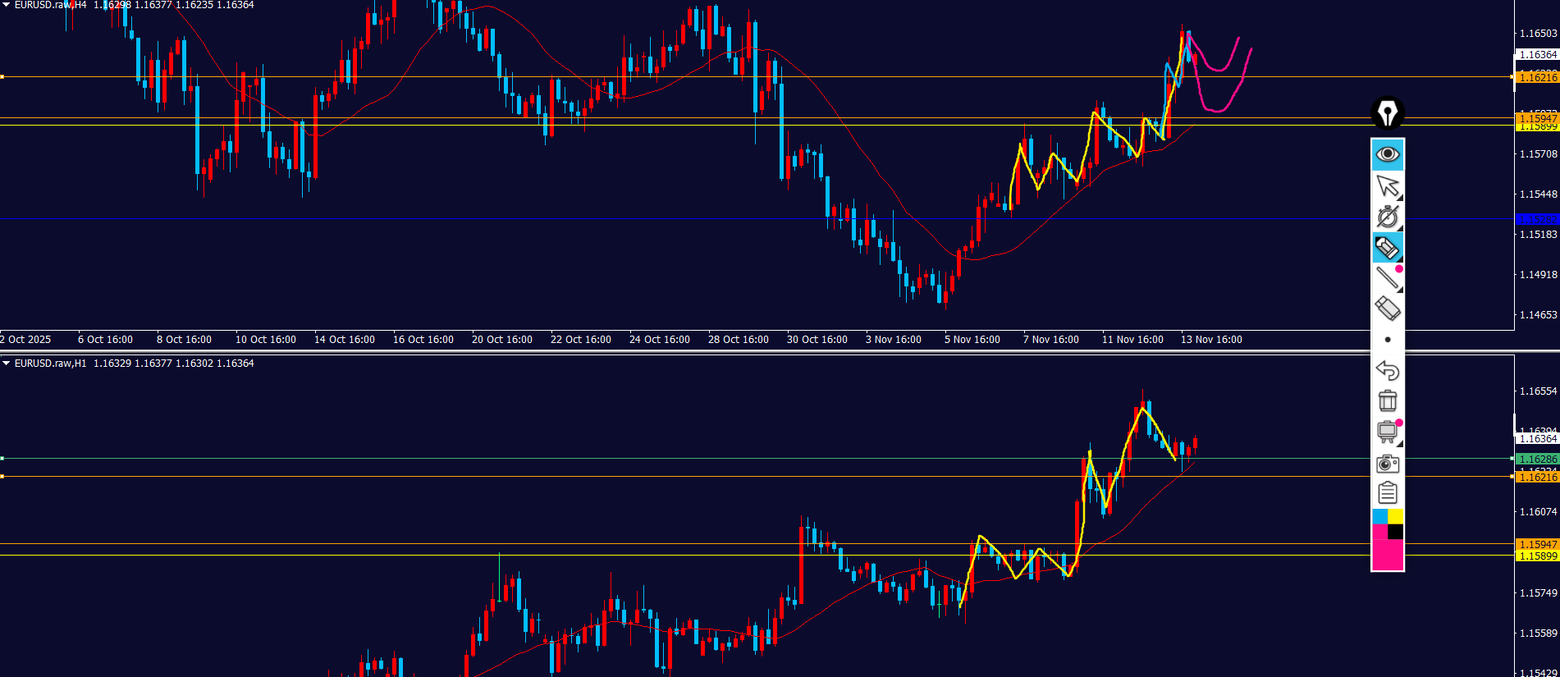
Task: Toggle ink visibility with the eye icon
Action: (1388, 154)
